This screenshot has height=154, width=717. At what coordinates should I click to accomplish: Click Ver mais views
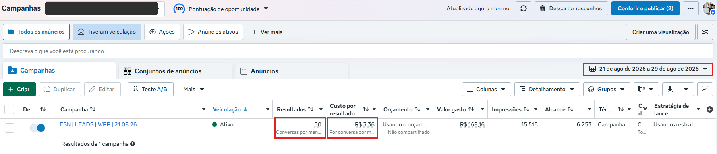point(267,32)
